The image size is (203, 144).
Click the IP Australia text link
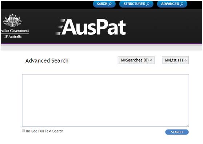coord(13,37)
